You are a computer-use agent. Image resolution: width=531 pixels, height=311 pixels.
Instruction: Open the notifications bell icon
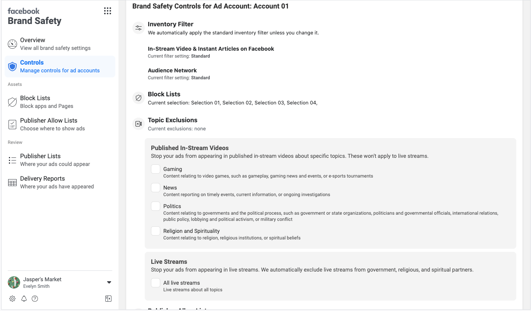pyautogui.click(x=24, y=299)
